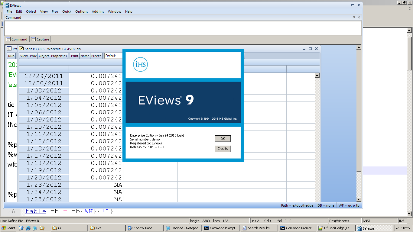
Task: Click the DB = none status entry
Action: [326, 205]
